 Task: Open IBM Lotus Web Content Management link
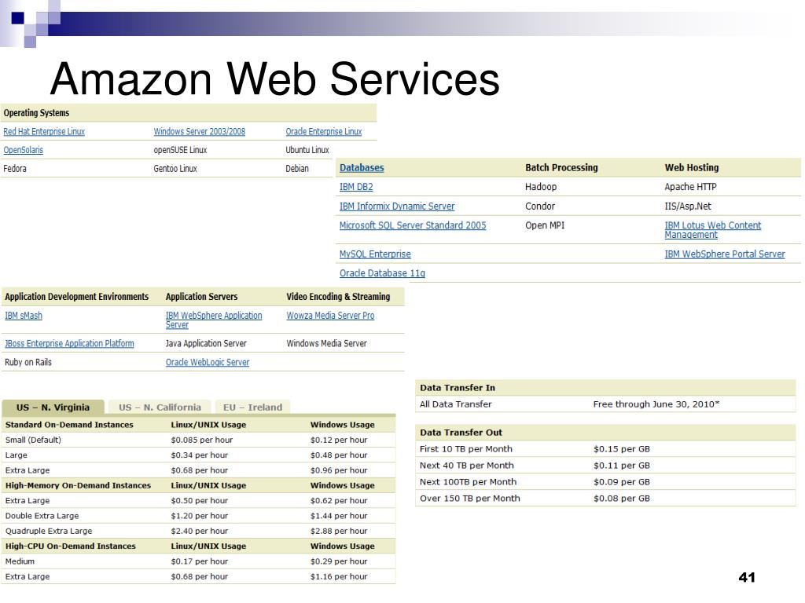tap(712, 230)
